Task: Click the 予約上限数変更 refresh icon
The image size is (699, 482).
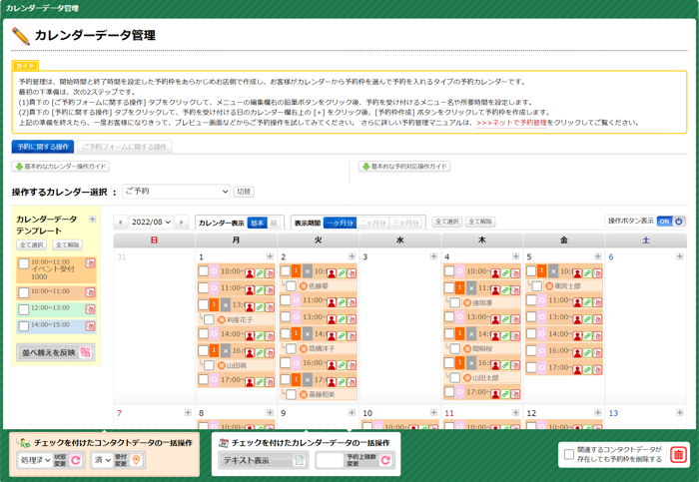Action: click(385, 460)
